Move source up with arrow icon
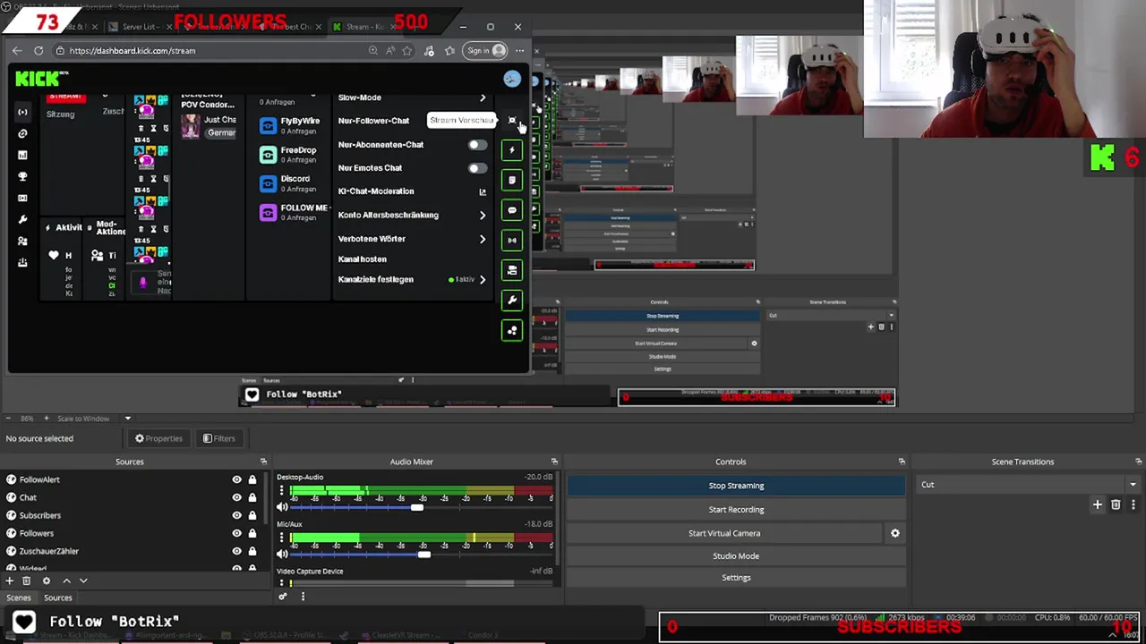 66,580
